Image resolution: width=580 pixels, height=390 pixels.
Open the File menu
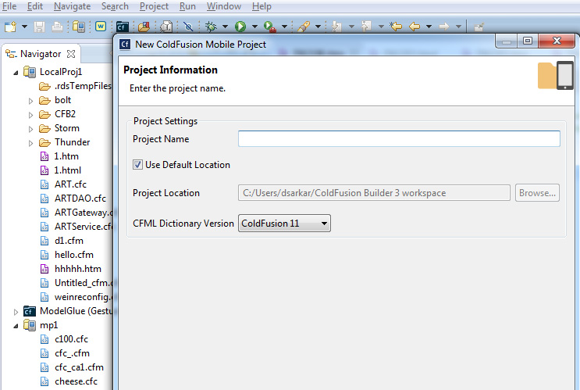pos(9,6)
